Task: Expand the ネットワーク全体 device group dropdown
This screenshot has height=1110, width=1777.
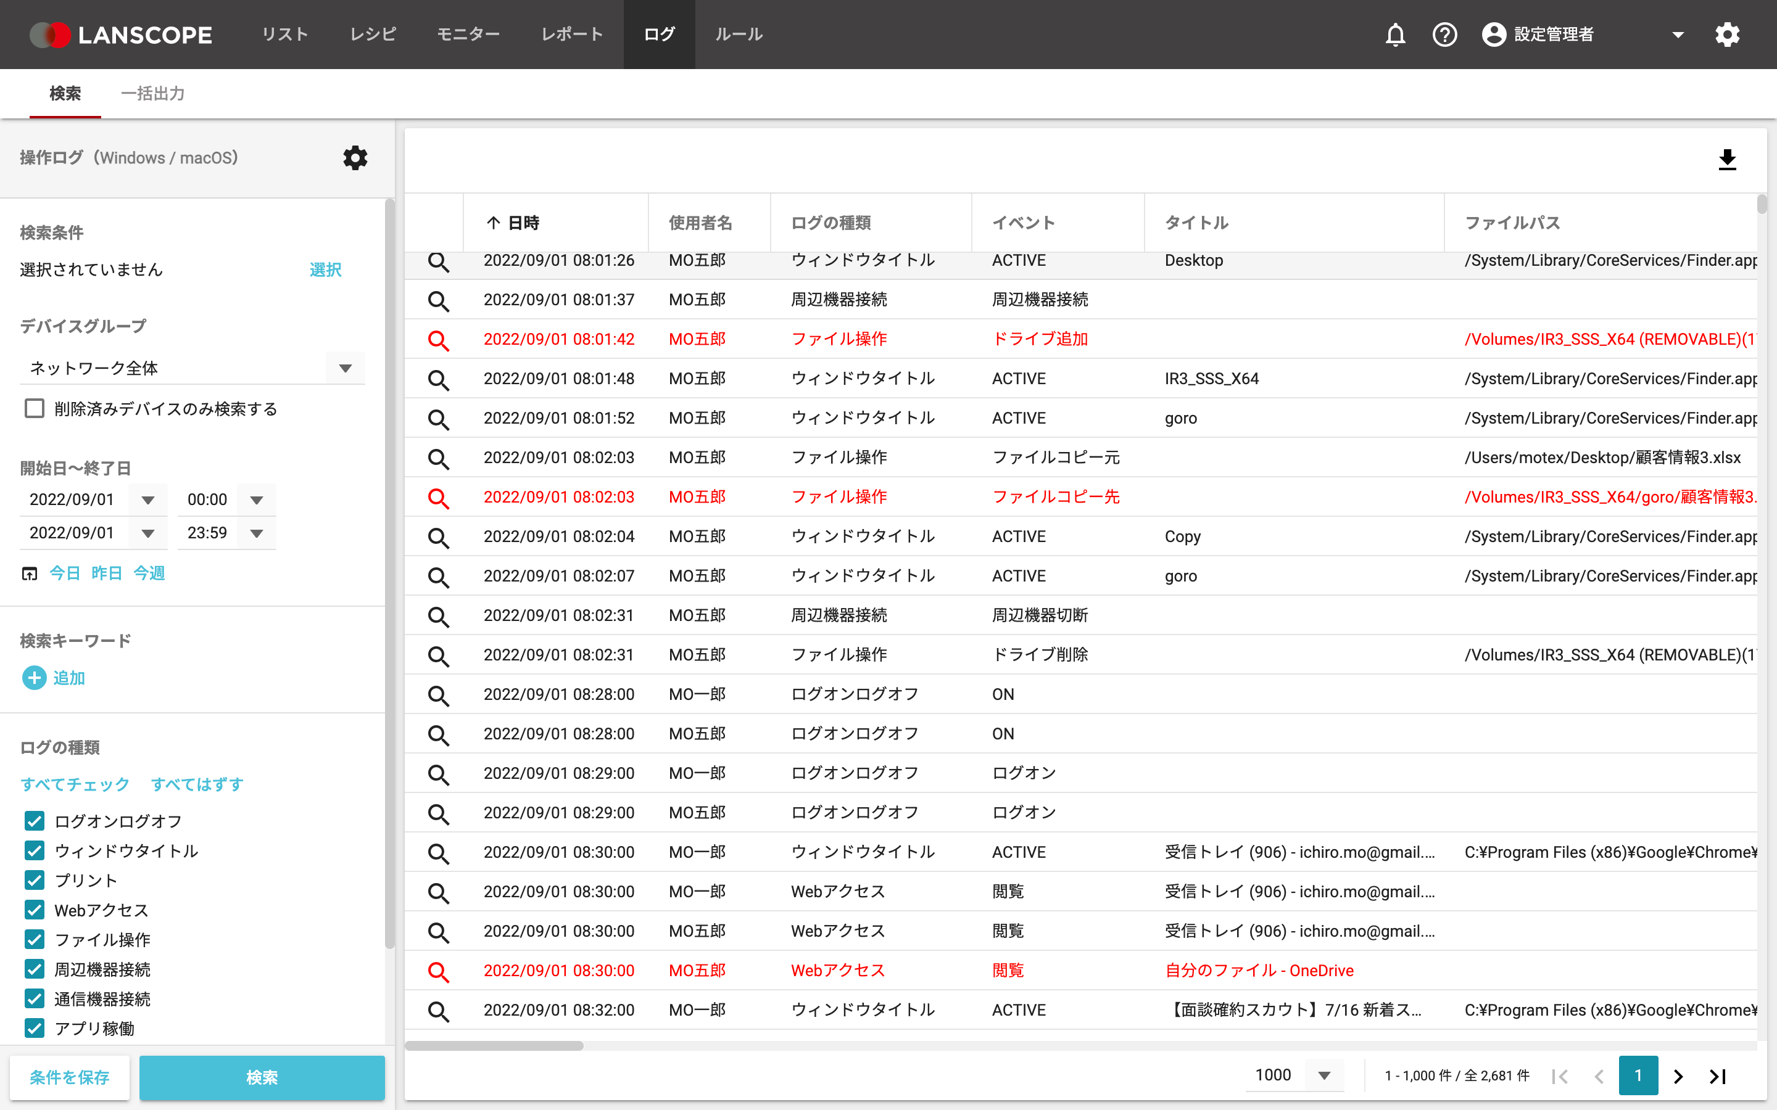Action: (345, 368)
